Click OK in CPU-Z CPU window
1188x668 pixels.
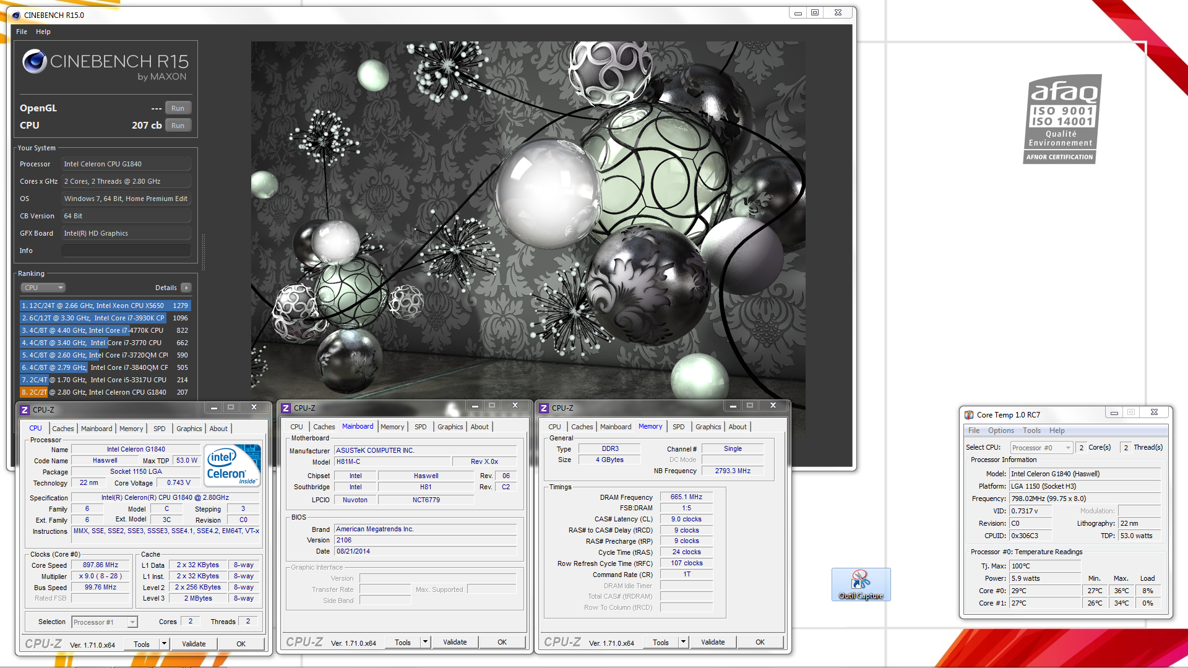pyautogui.click(x=241, y=644)
